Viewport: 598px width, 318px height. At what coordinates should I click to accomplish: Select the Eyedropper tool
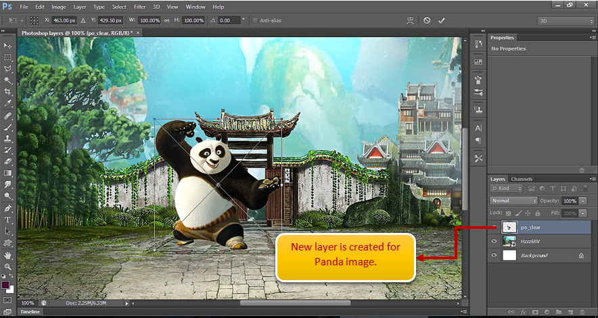point(7,103)
